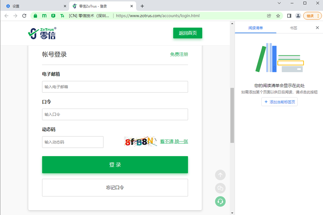
Task: Click the scroll-to-top arrow icon
Action: pyautogui.click(x=220, y=175)
